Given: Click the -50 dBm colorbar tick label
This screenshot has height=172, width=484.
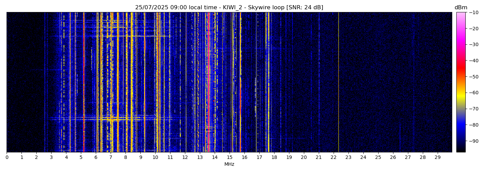Looking at the screenshot, I should point(473,77).
